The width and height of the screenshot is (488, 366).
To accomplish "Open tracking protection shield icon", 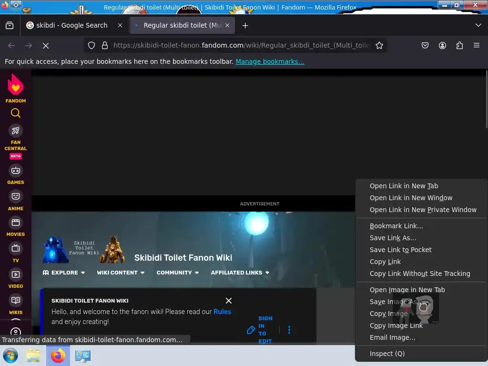I will 91,45.
